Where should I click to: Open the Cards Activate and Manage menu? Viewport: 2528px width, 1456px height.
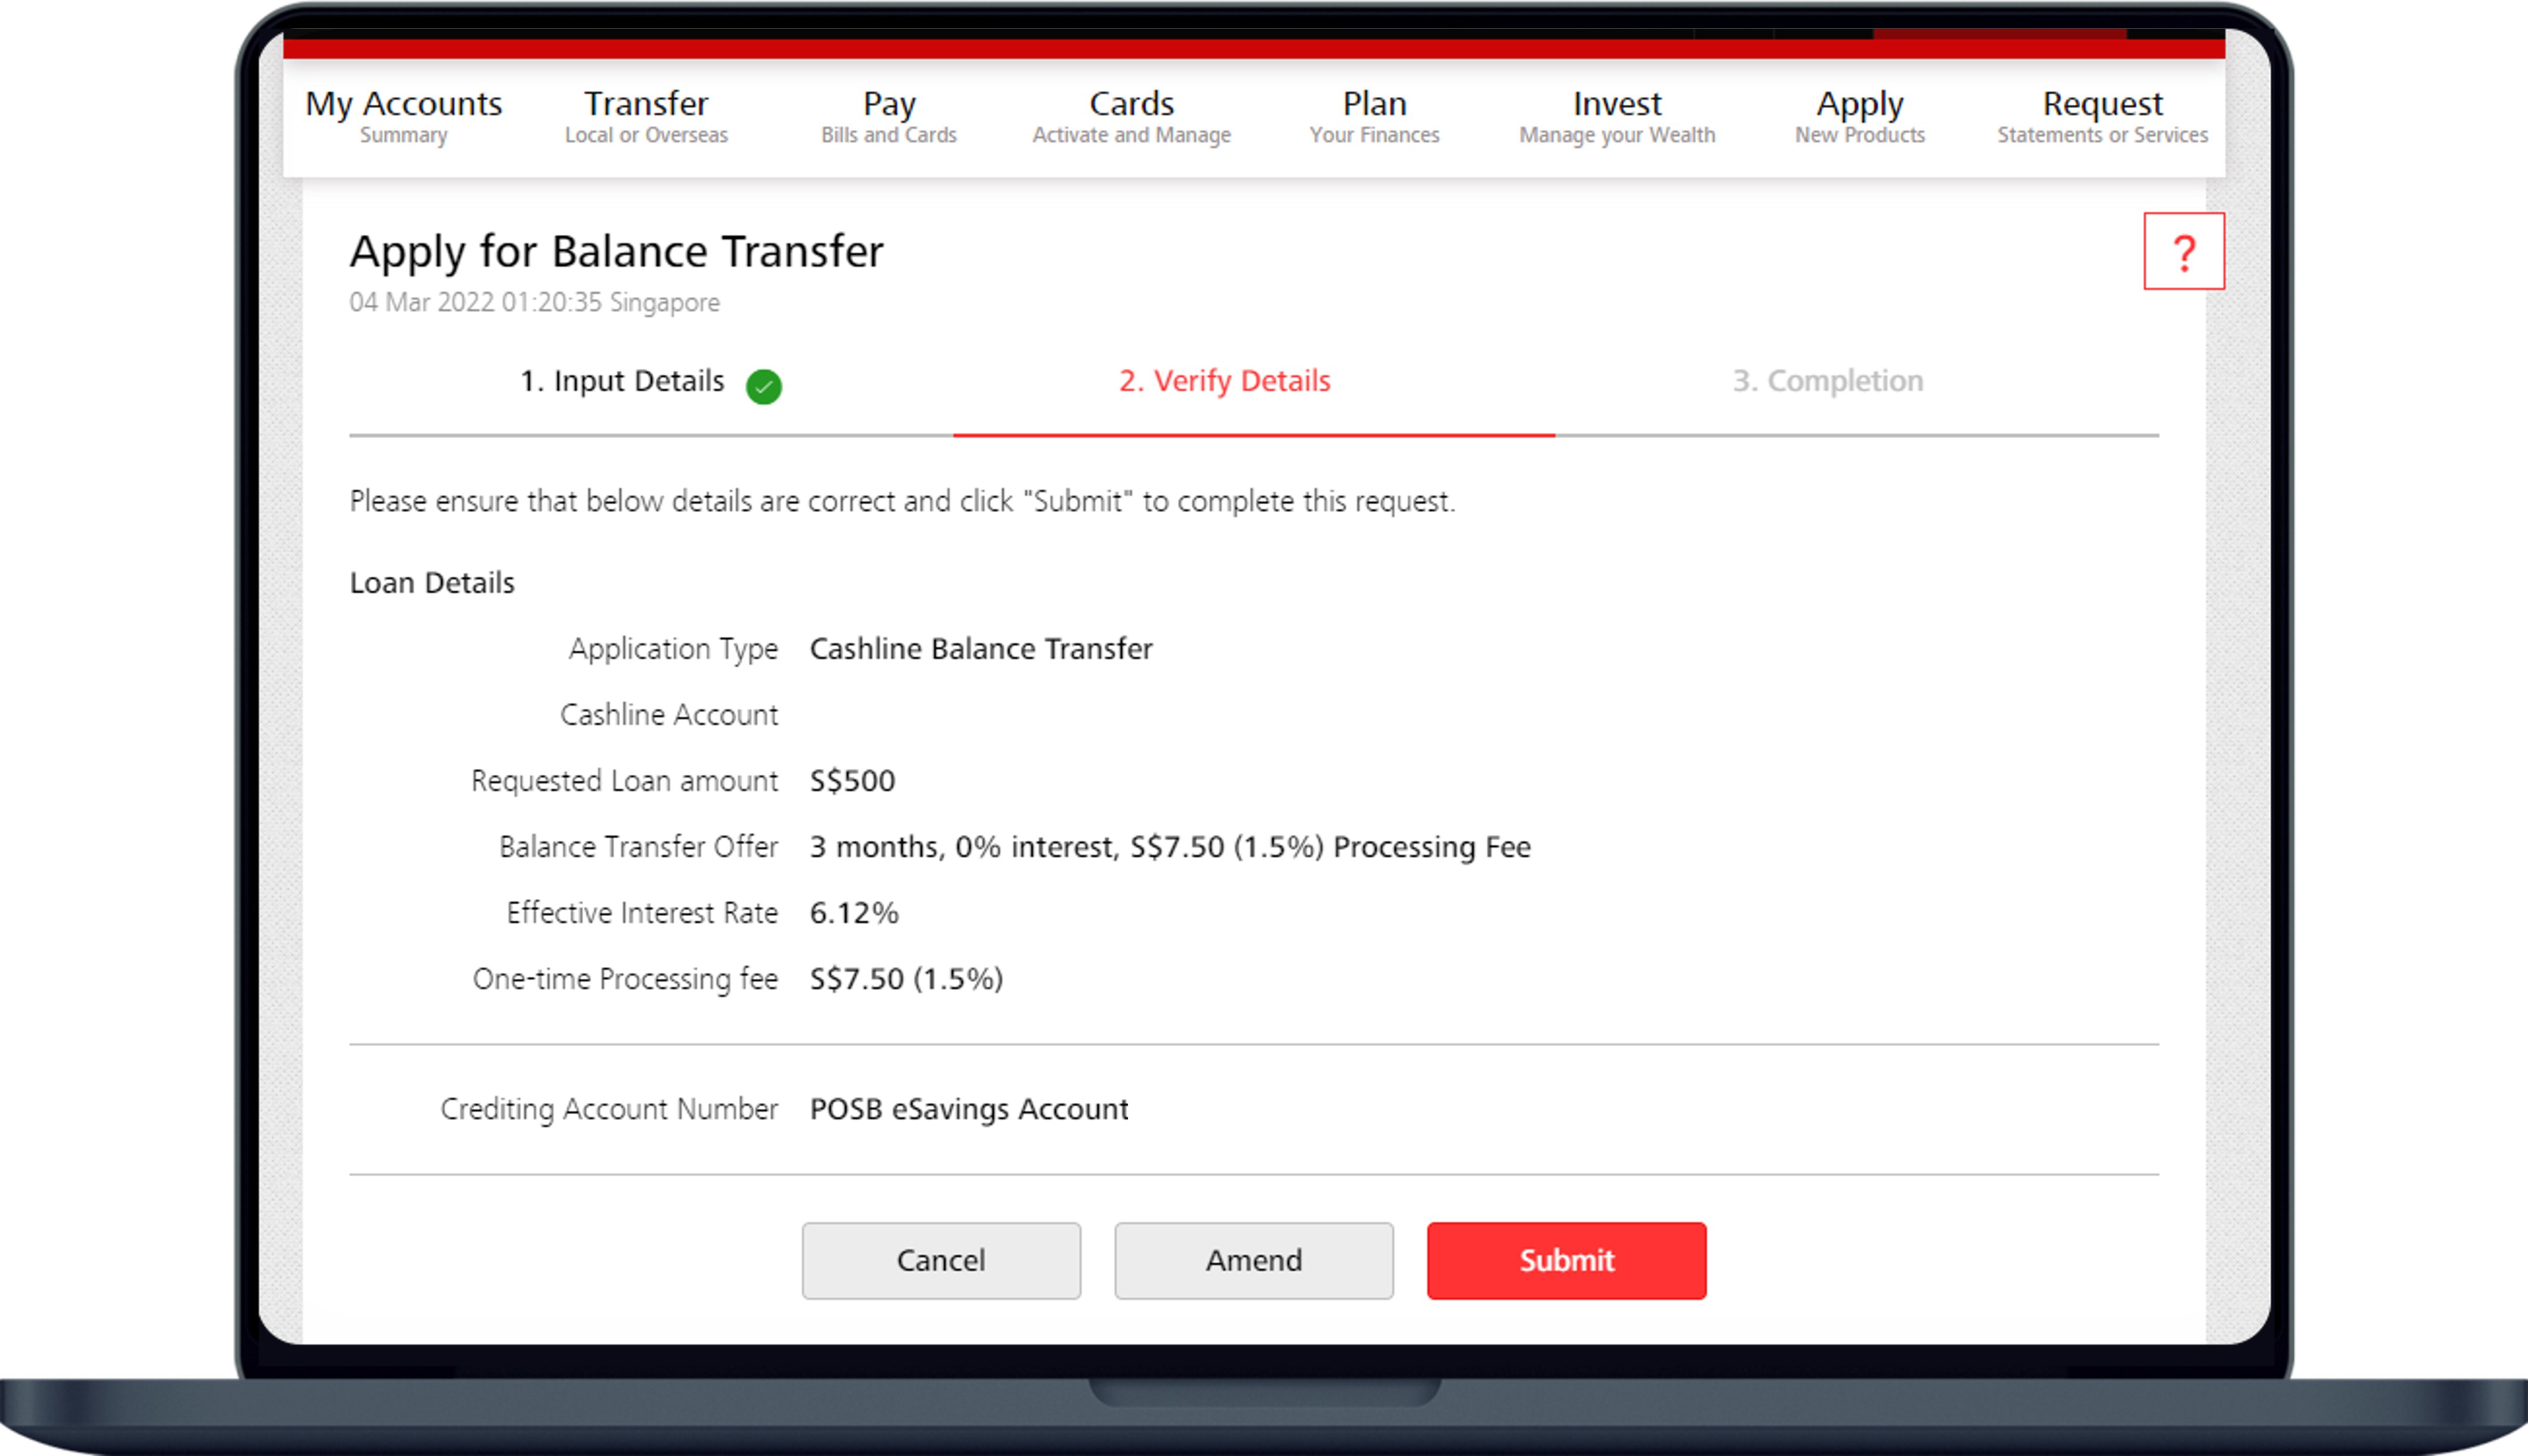tap(1131, 116)
